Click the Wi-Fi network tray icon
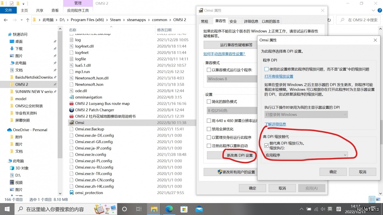Viewport: 383px width, 215px height. tap(316, 209)
